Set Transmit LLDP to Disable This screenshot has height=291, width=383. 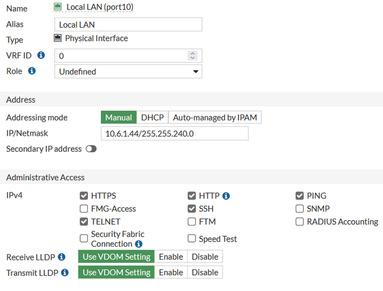205,273
